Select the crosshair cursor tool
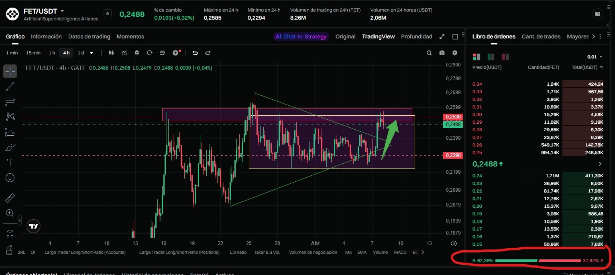 coord(10,71)
